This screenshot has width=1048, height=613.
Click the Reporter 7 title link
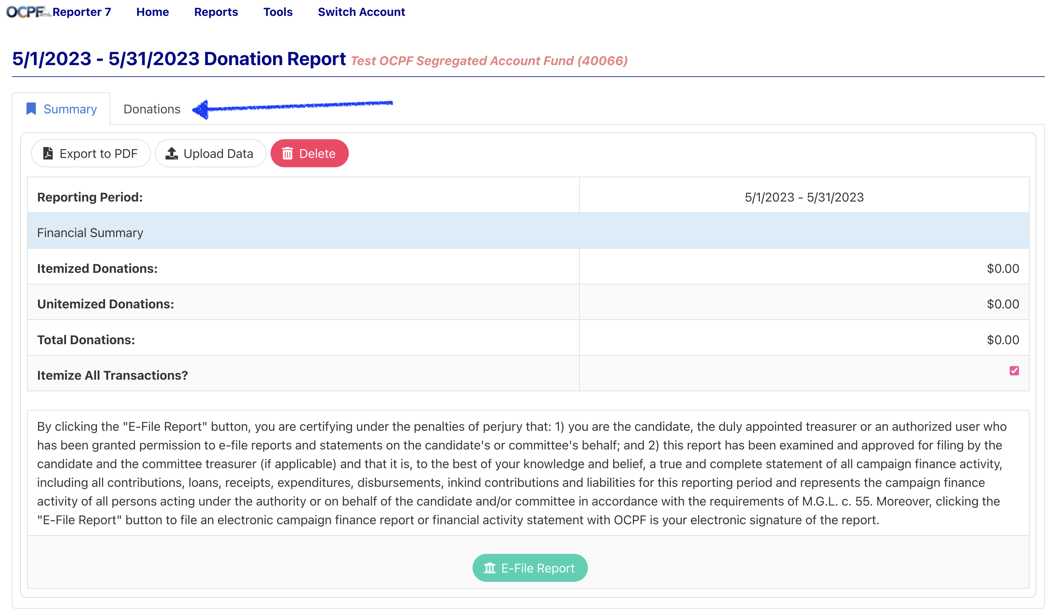click(82, 12)
